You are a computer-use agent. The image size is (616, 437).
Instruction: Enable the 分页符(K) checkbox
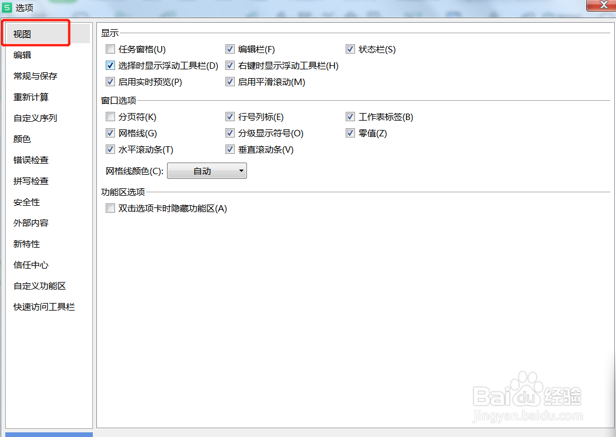(110, 117)
